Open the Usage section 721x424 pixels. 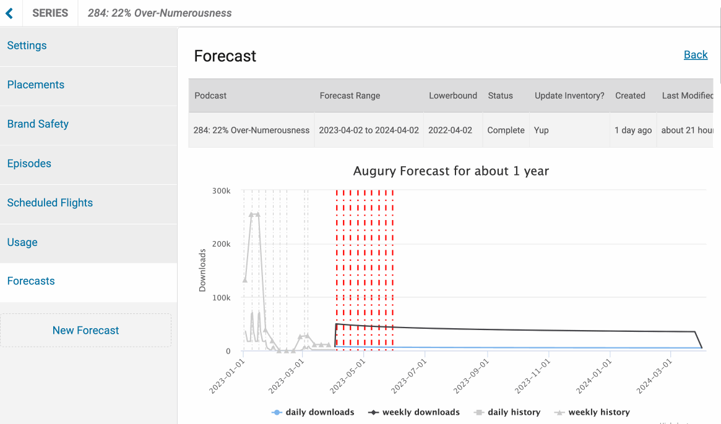(22, 242)
